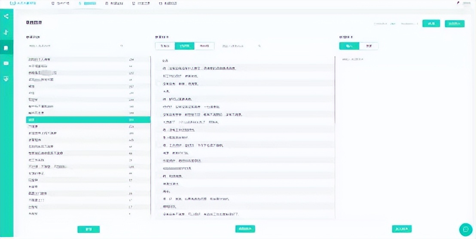Select first segment of middle panel's three-way switch
476x239 pixels.
pyautogui.click(x=165, y=46)
